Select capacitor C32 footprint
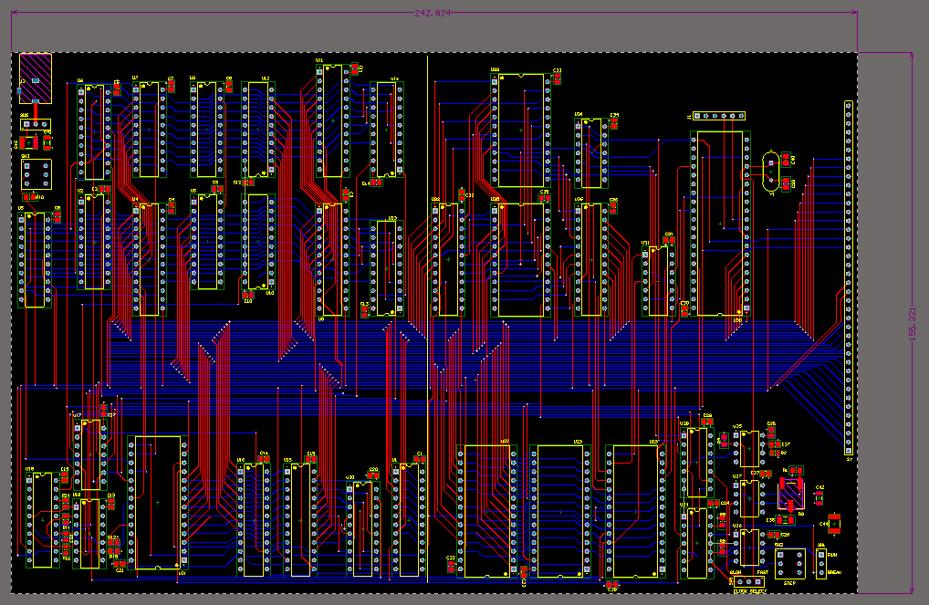The width and height of the screenshot is (929, 605). (x=462, y=195)
